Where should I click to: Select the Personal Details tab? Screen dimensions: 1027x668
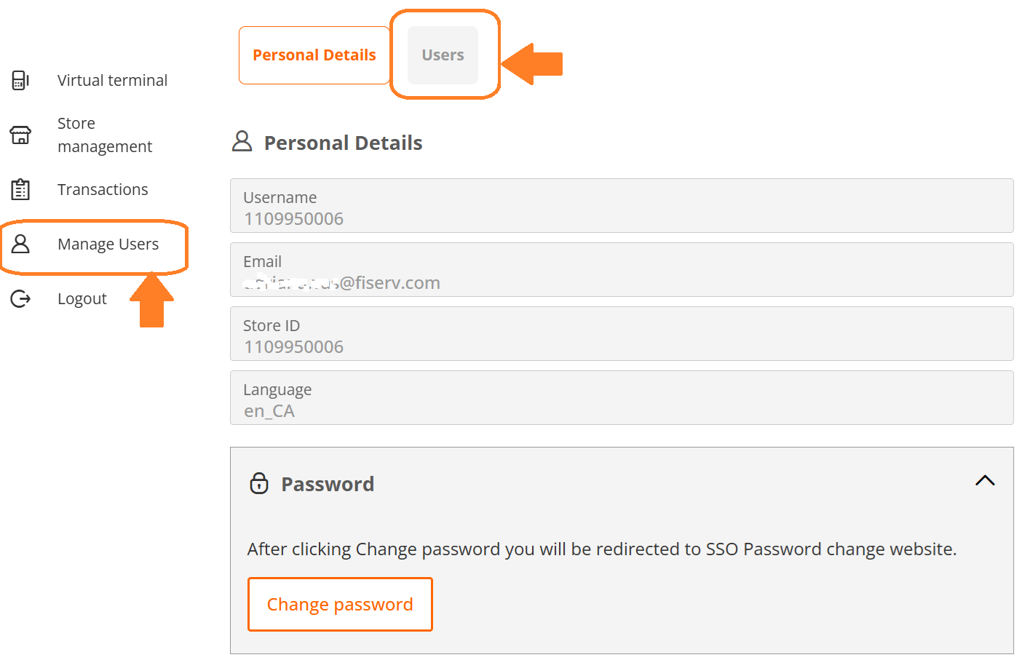[x=314, y=55]
